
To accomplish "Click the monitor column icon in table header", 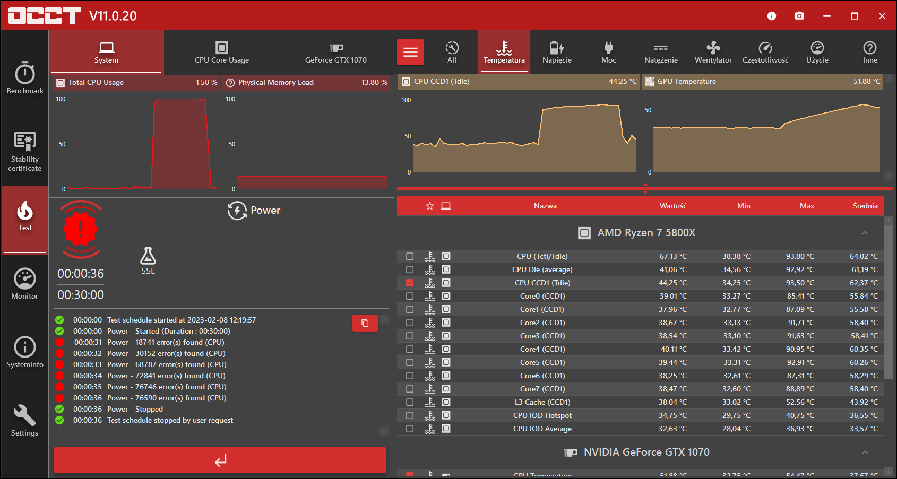I will (446, 206).
